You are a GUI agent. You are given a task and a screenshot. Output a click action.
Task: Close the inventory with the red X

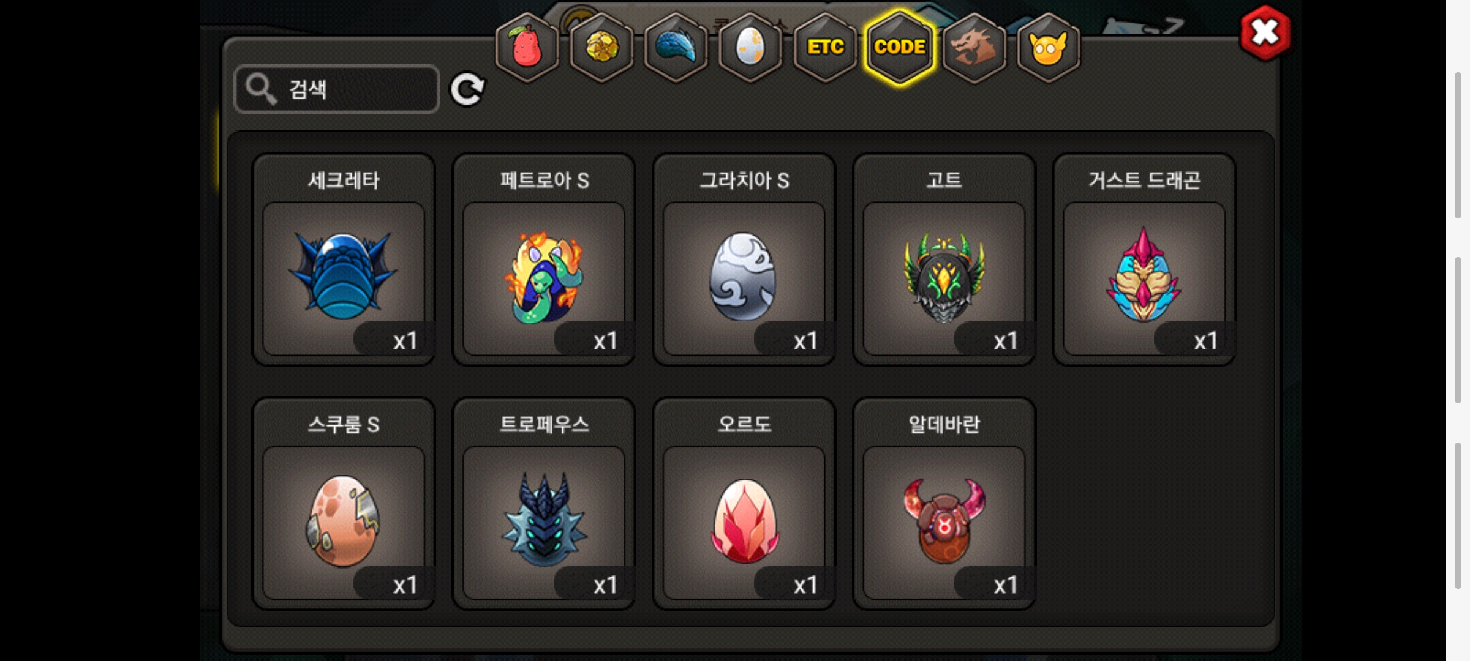coord(1265,33)
